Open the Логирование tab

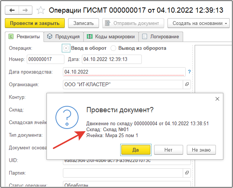pyautogui.click(x=161, y=36)
